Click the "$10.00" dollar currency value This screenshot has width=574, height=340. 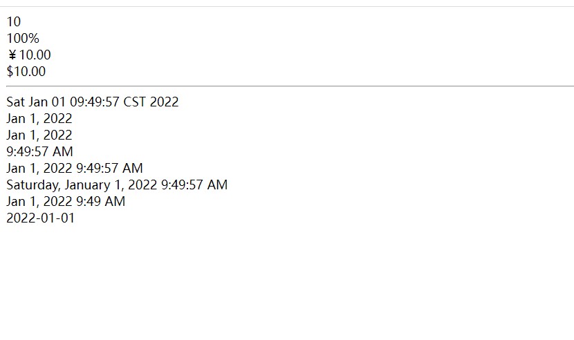click(26, 71)
